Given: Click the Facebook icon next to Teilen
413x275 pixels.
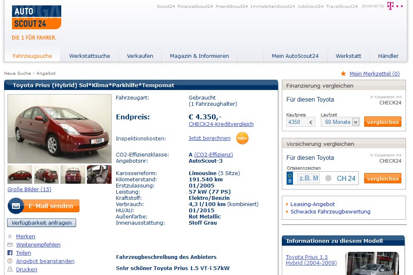Looking at the screenshot, I should tap(10, 253).
